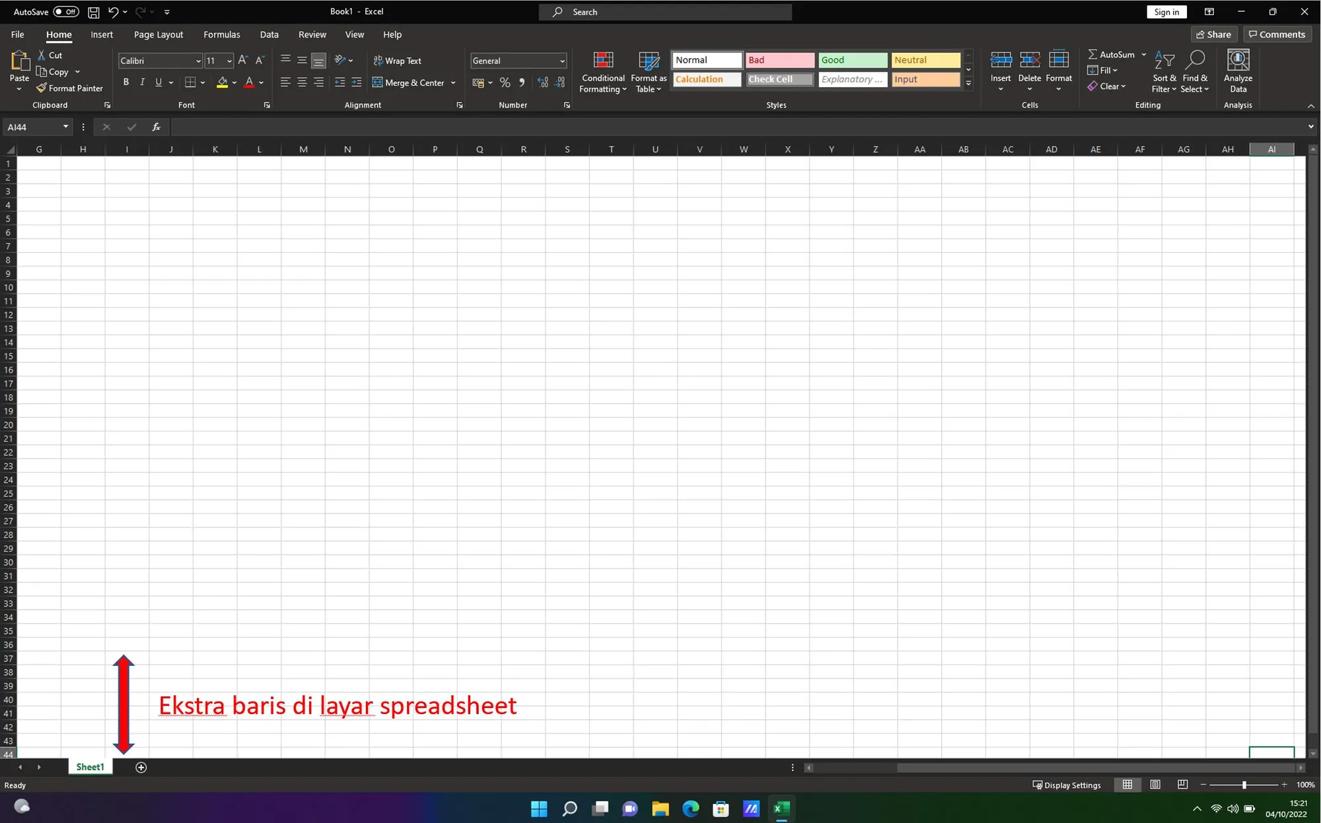Click the Center alignment icon

coord(302,82)
